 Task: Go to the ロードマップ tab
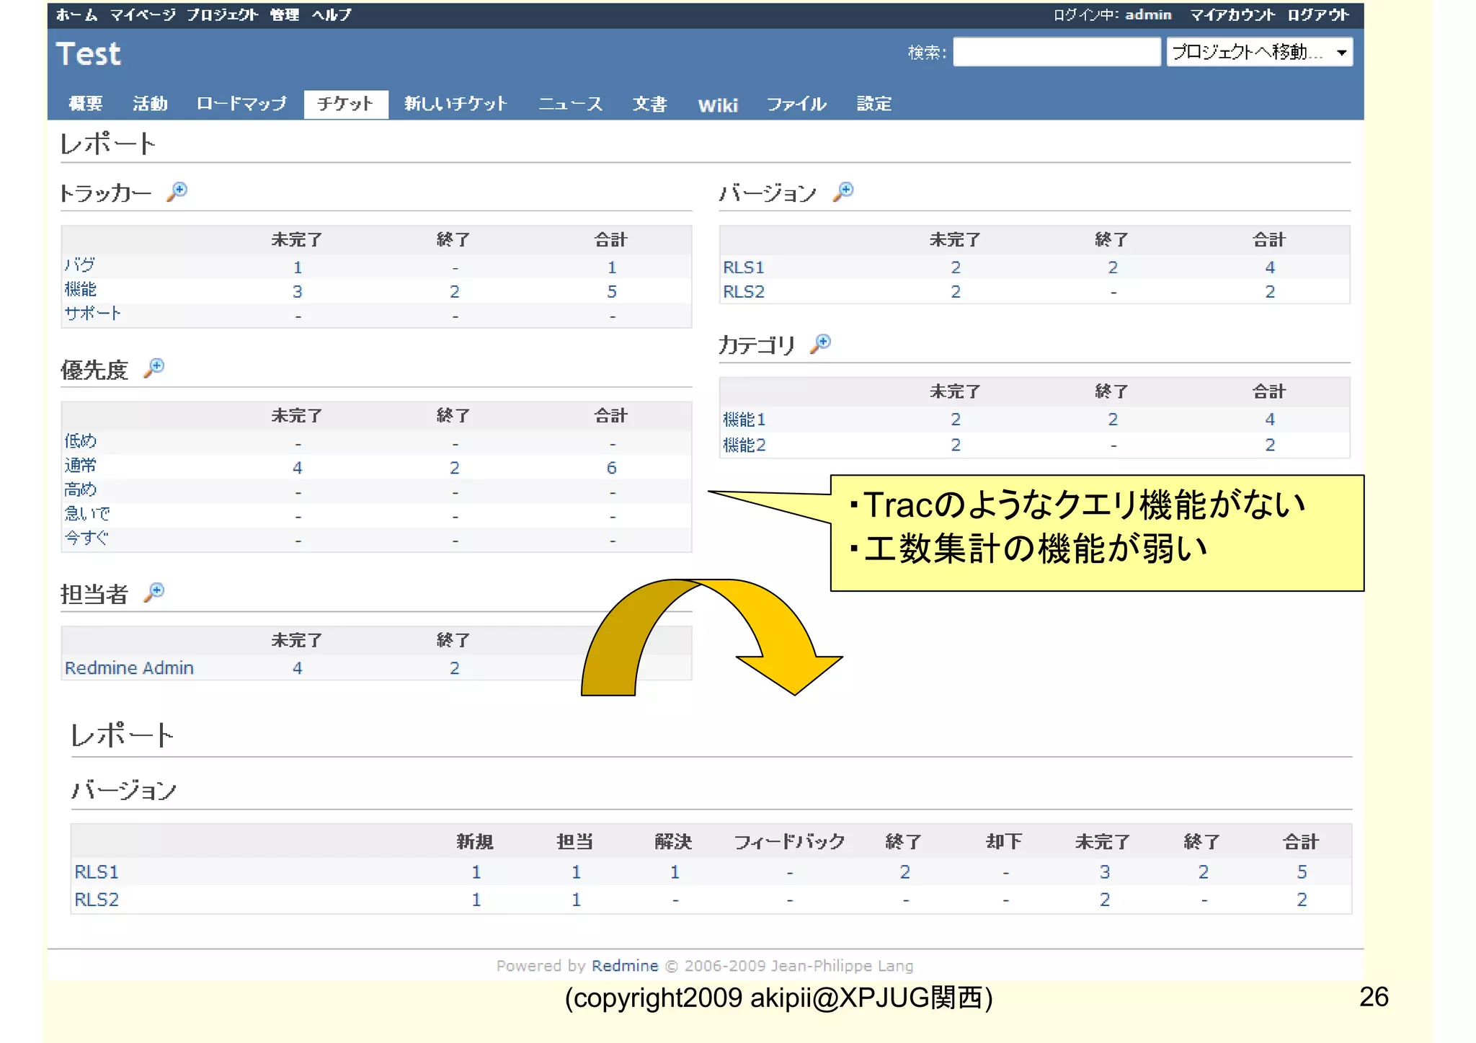(x=241, y=104)
